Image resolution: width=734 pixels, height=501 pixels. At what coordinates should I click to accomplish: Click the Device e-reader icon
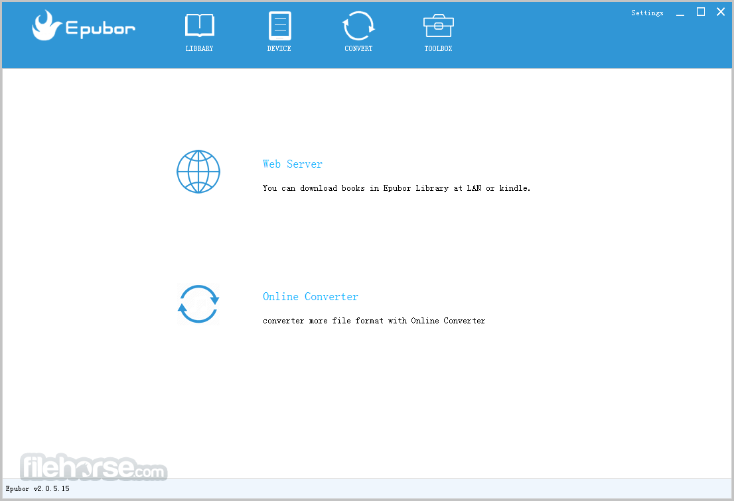(x=279, y=25)
